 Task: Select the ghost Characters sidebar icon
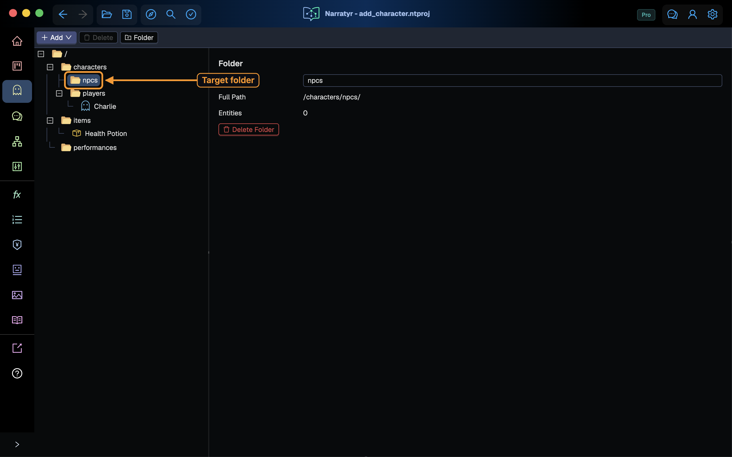(x=17, y=91)
